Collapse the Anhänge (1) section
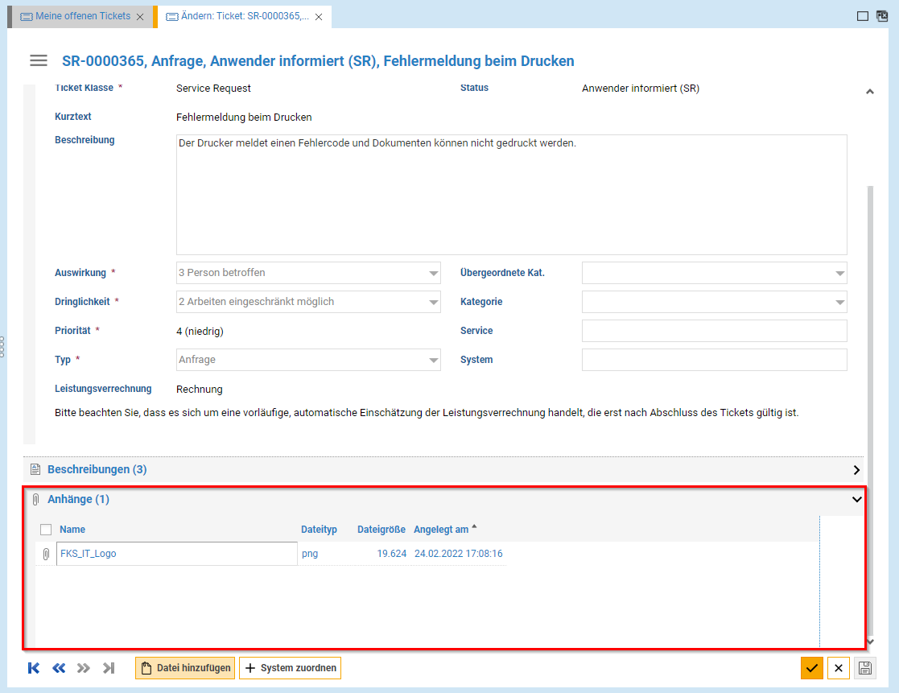 [856, 500]
